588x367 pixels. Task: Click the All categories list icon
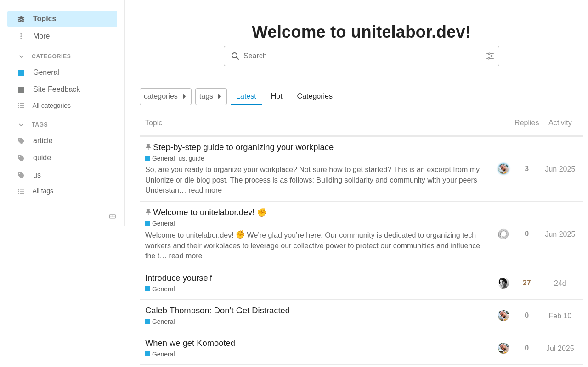[x=21, y=106]
